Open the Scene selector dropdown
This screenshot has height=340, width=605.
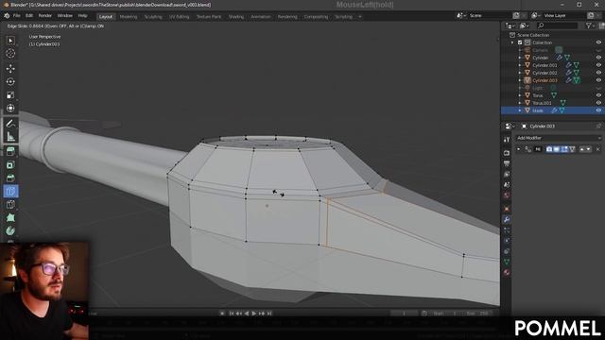(x=460, y=15)
